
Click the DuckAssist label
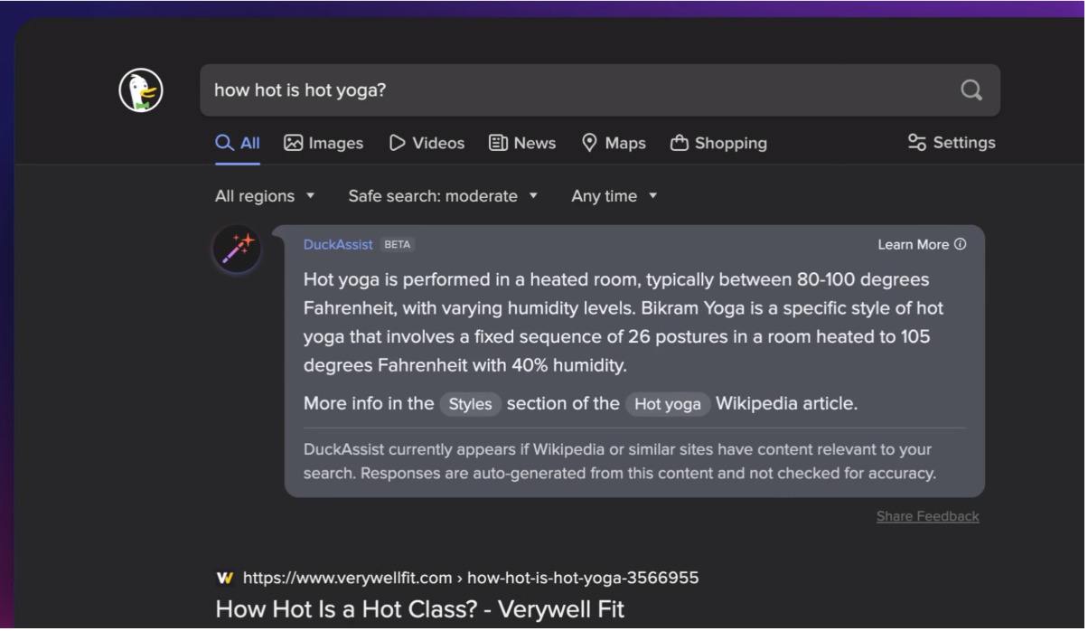coord(338,244)
